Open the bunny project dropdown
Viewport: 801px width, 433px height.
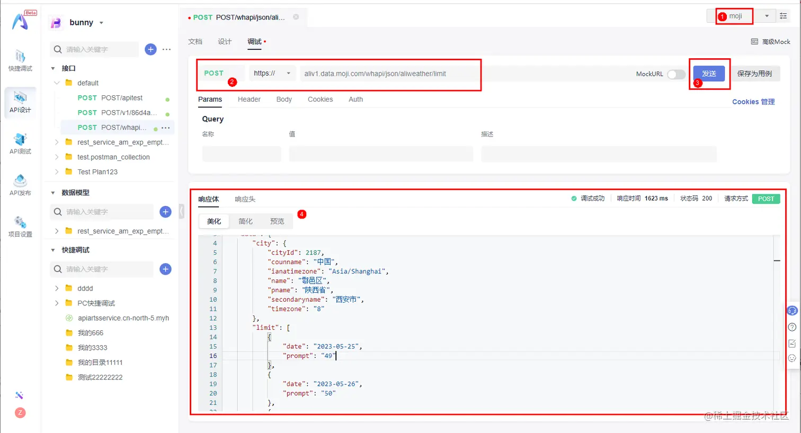point(101,23)
